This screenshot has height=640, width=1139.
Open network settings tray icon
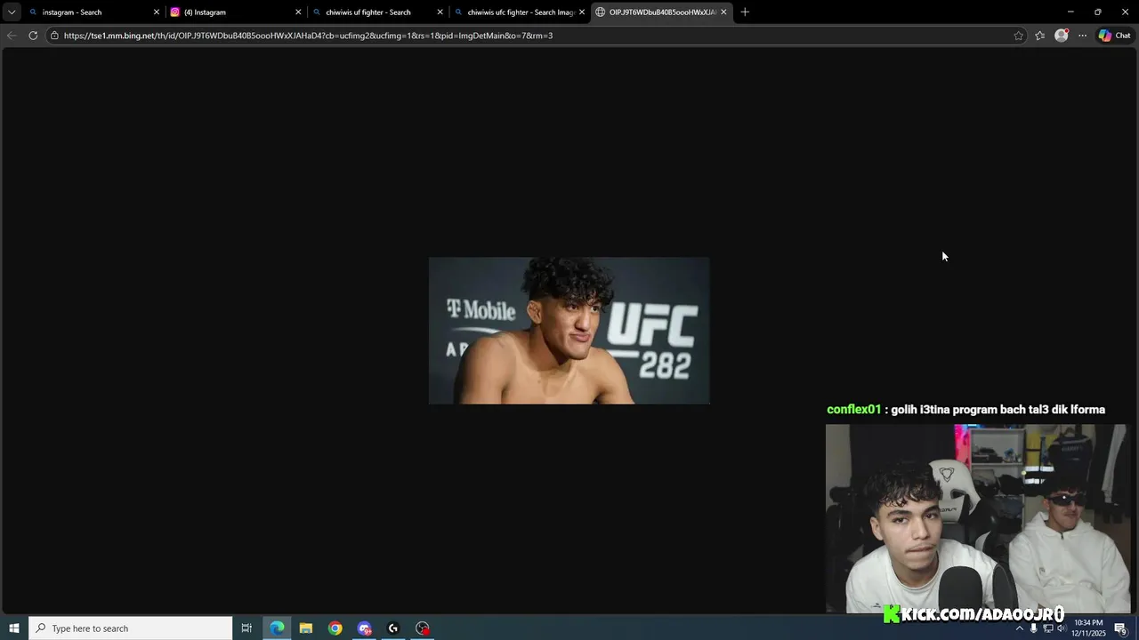point(1047,628)
